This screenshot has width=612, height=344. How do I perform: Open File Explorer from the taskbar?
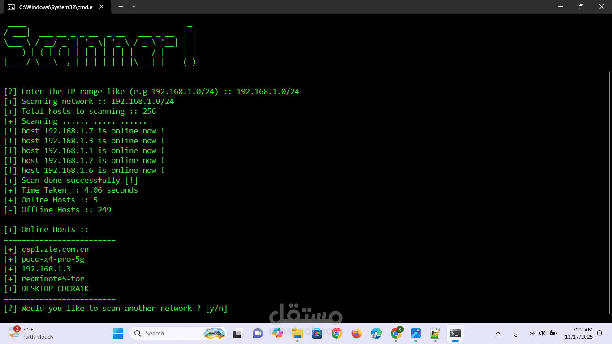pos(297,333)
